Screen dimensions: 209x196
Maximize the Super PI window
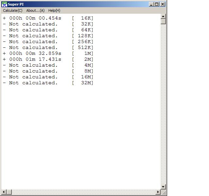click(x=157, y=4)
